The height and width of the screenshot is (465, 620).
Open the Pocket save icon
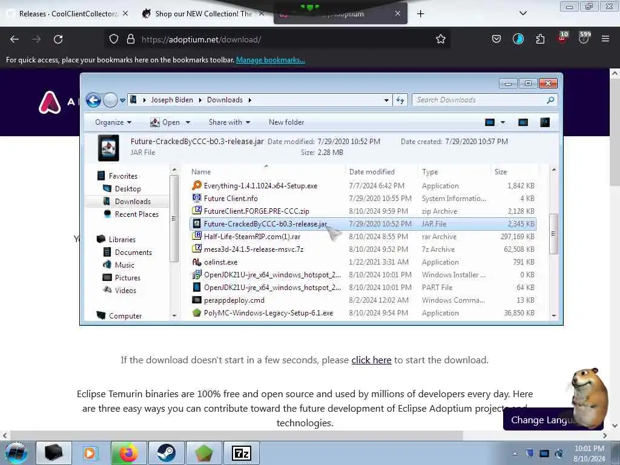(496, 39)
